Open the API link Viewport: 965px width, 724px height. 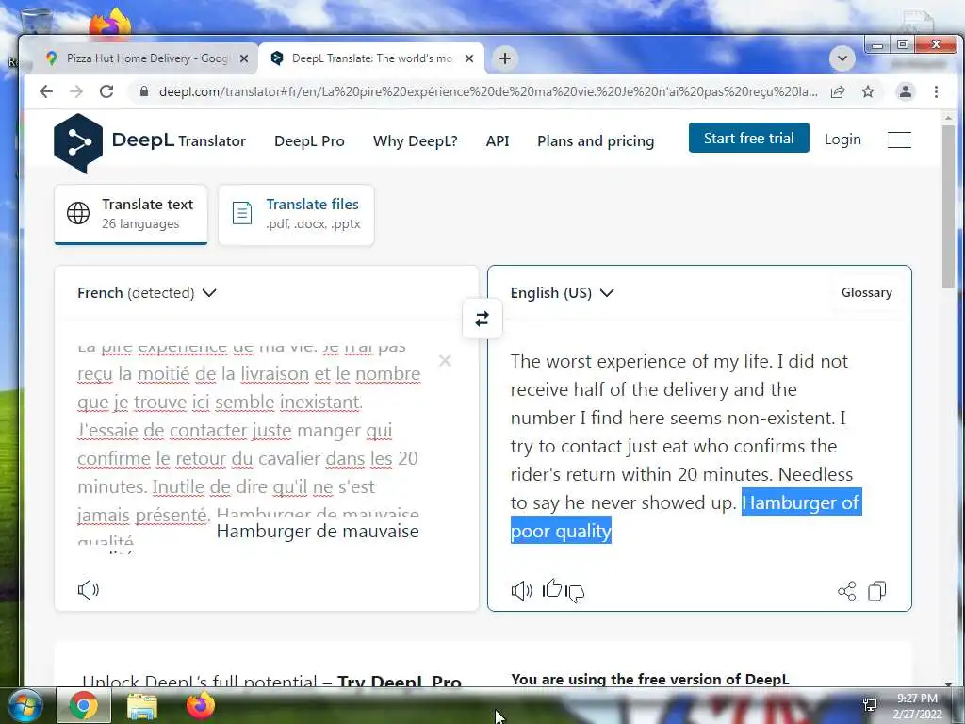coord(498,141)
